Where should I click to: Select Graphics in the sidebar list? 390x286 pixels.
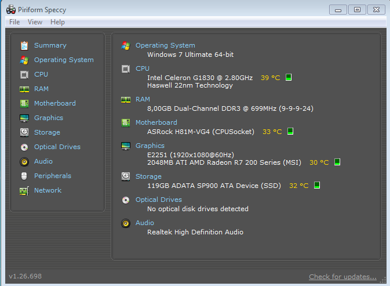pos(49,118)
